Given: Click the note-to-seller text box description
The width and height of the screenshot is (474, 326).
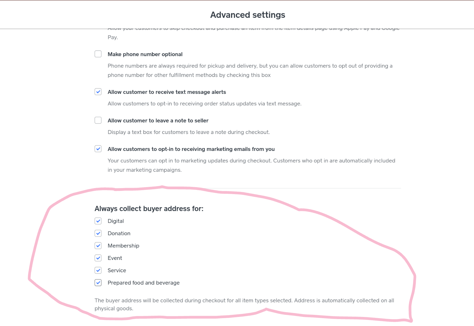Looking at the screenshot, I should (189, 132).
